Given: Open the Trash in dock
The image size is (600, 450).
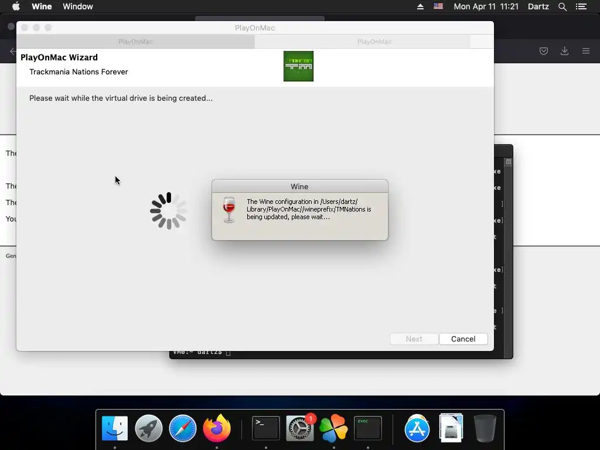Looking at the screenshot, I should coord(485,428).
